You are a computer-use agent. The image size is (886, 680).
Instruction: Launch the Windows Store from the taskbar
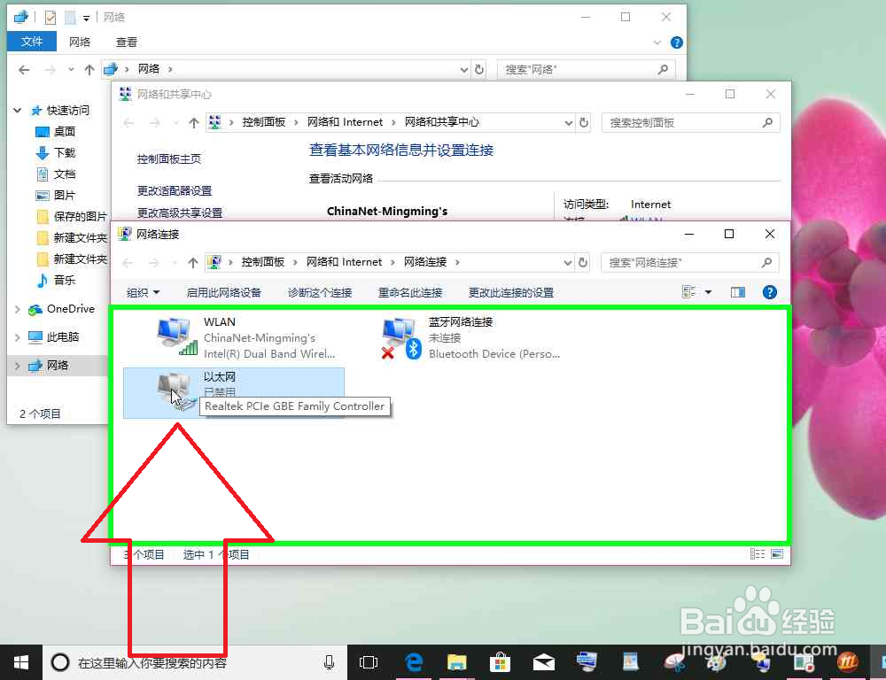(501, 661)
